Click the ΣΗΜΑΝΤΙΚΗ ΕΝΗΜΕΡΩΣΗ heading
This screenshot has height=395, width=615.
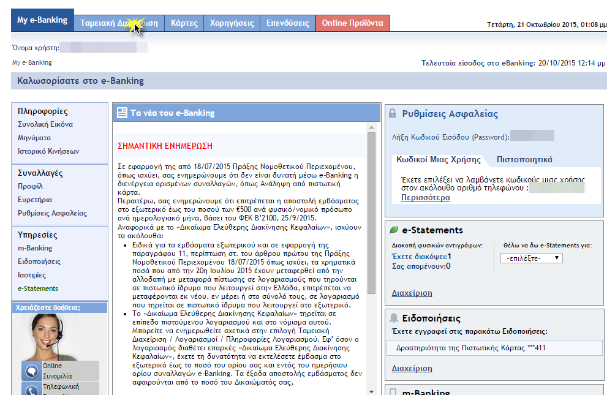[165, 146]
